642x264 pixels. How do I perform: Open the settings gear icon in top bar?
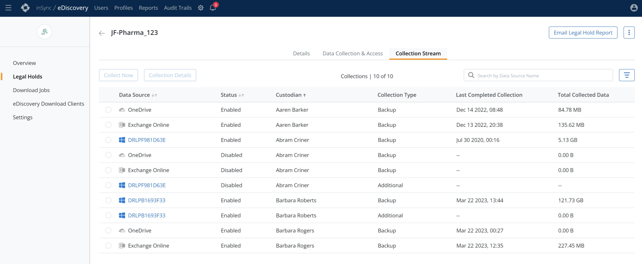coord(201,8)
